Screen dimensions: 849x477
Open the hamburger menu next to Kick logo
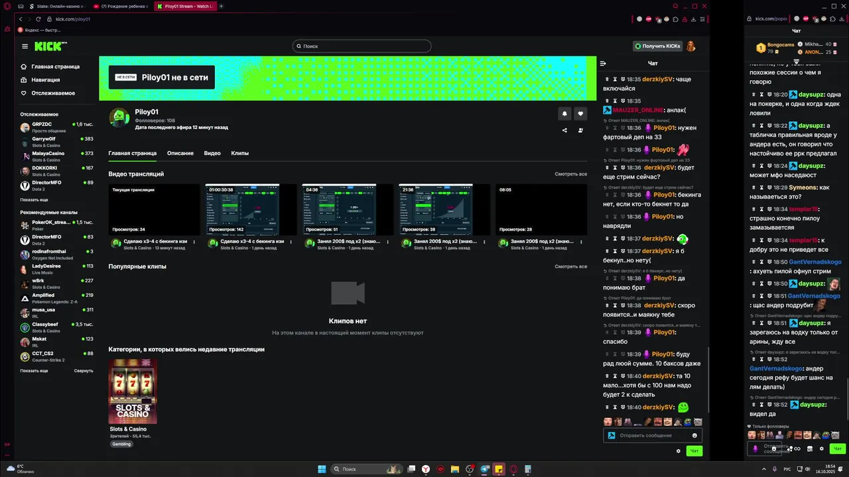coord(25,46)
